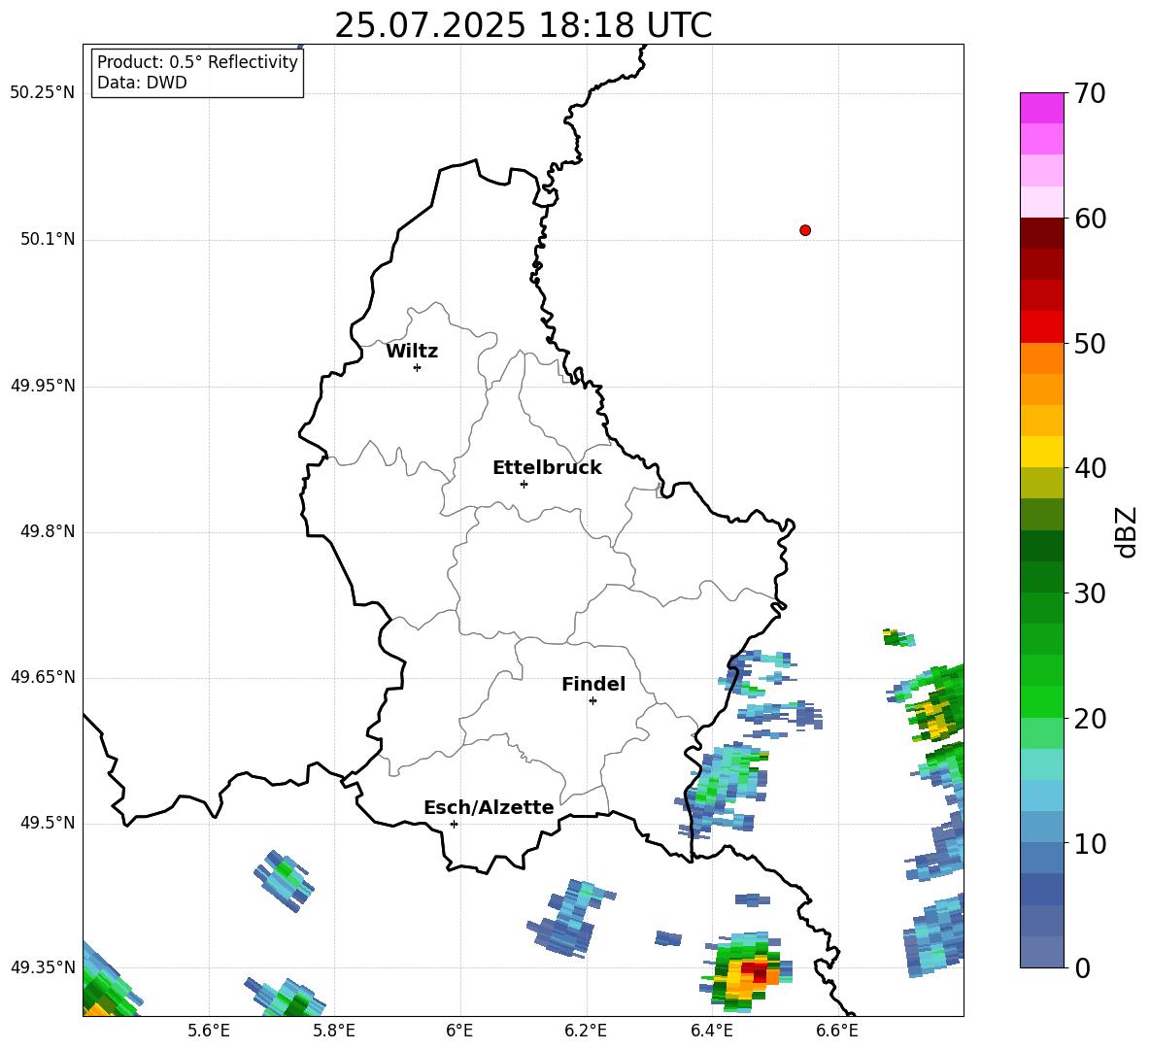Click the 6.2°E longitude label
1150x1050 pixels.
586,1031
